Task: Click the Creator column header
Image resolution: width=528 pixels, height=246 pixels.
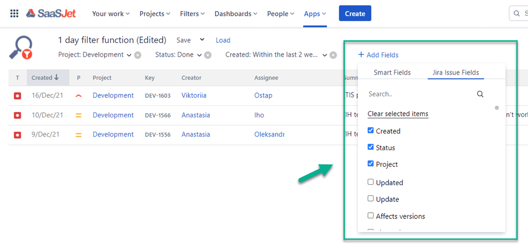Action: click(191, 78)
